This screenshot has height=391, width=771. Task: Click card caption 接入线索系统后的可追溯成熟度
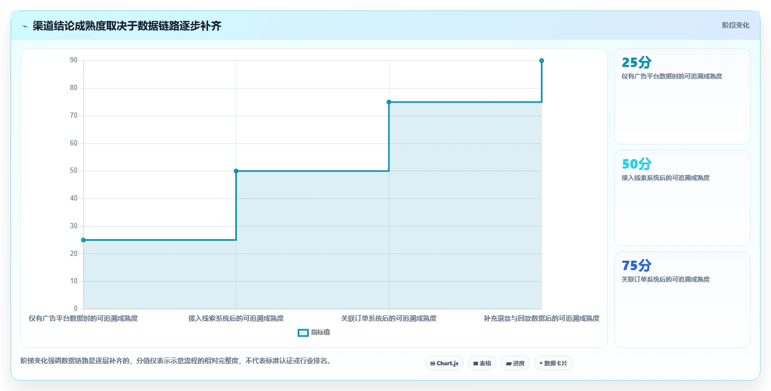click(x=666, y=178)
